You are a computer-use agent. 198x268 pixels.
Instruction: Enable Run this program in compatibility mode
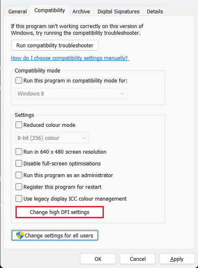(x=19, y=80)
